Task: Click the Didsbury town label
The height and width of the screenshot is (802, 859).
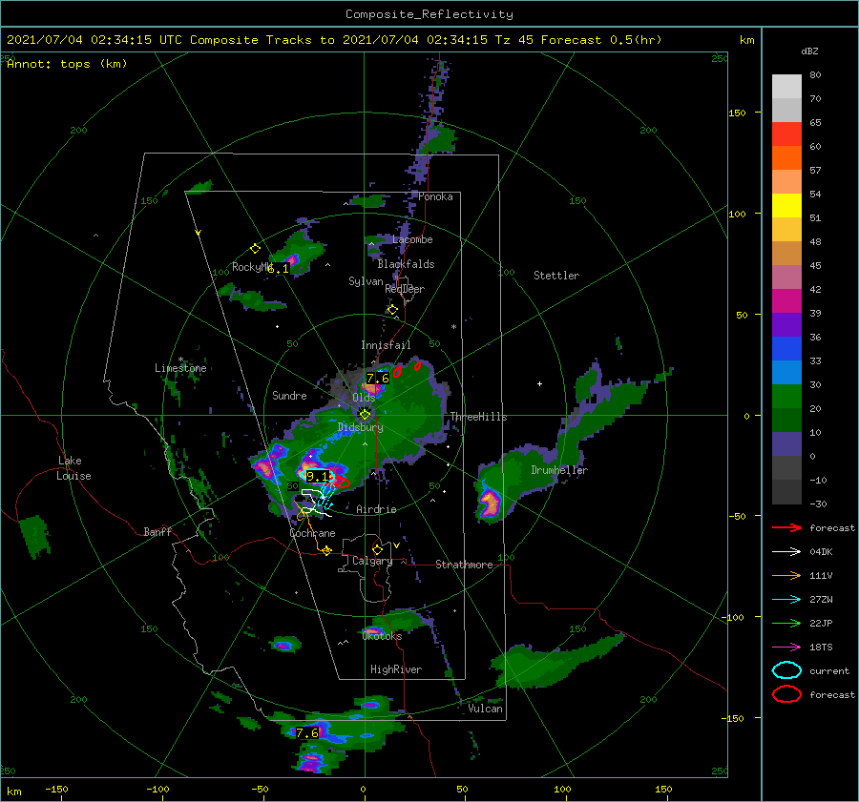Action: point(360,427)
